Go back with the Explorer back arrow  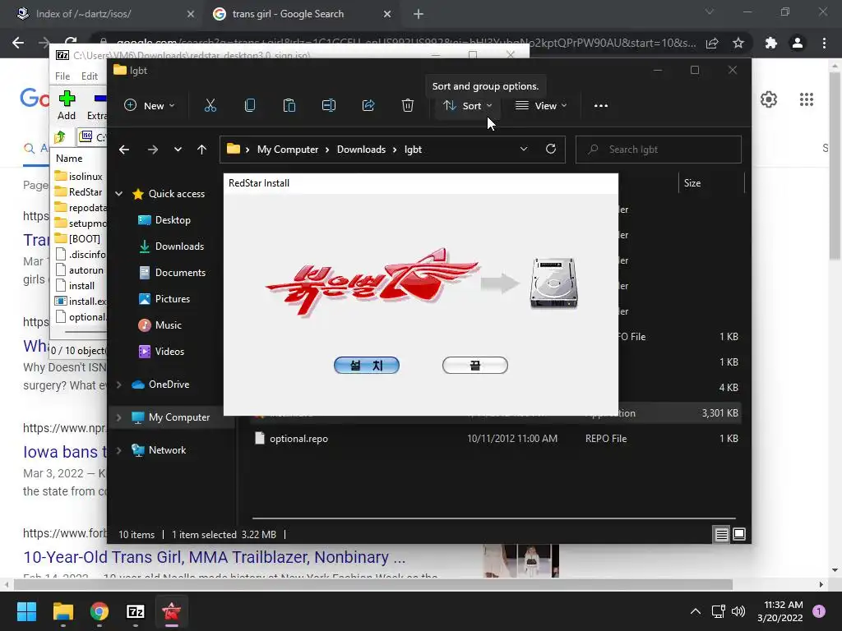click(x=124, y=150)
